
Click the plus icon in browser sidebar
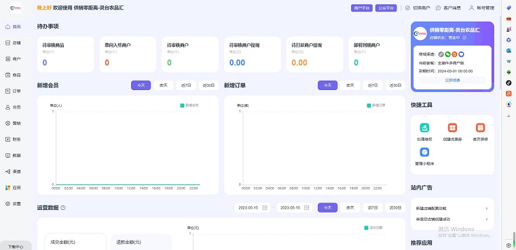click(x=509, y=116)
